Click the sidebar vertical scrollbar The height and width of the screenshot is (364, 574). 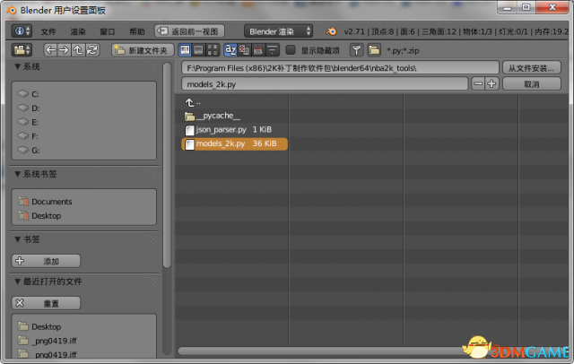[167, 165]
